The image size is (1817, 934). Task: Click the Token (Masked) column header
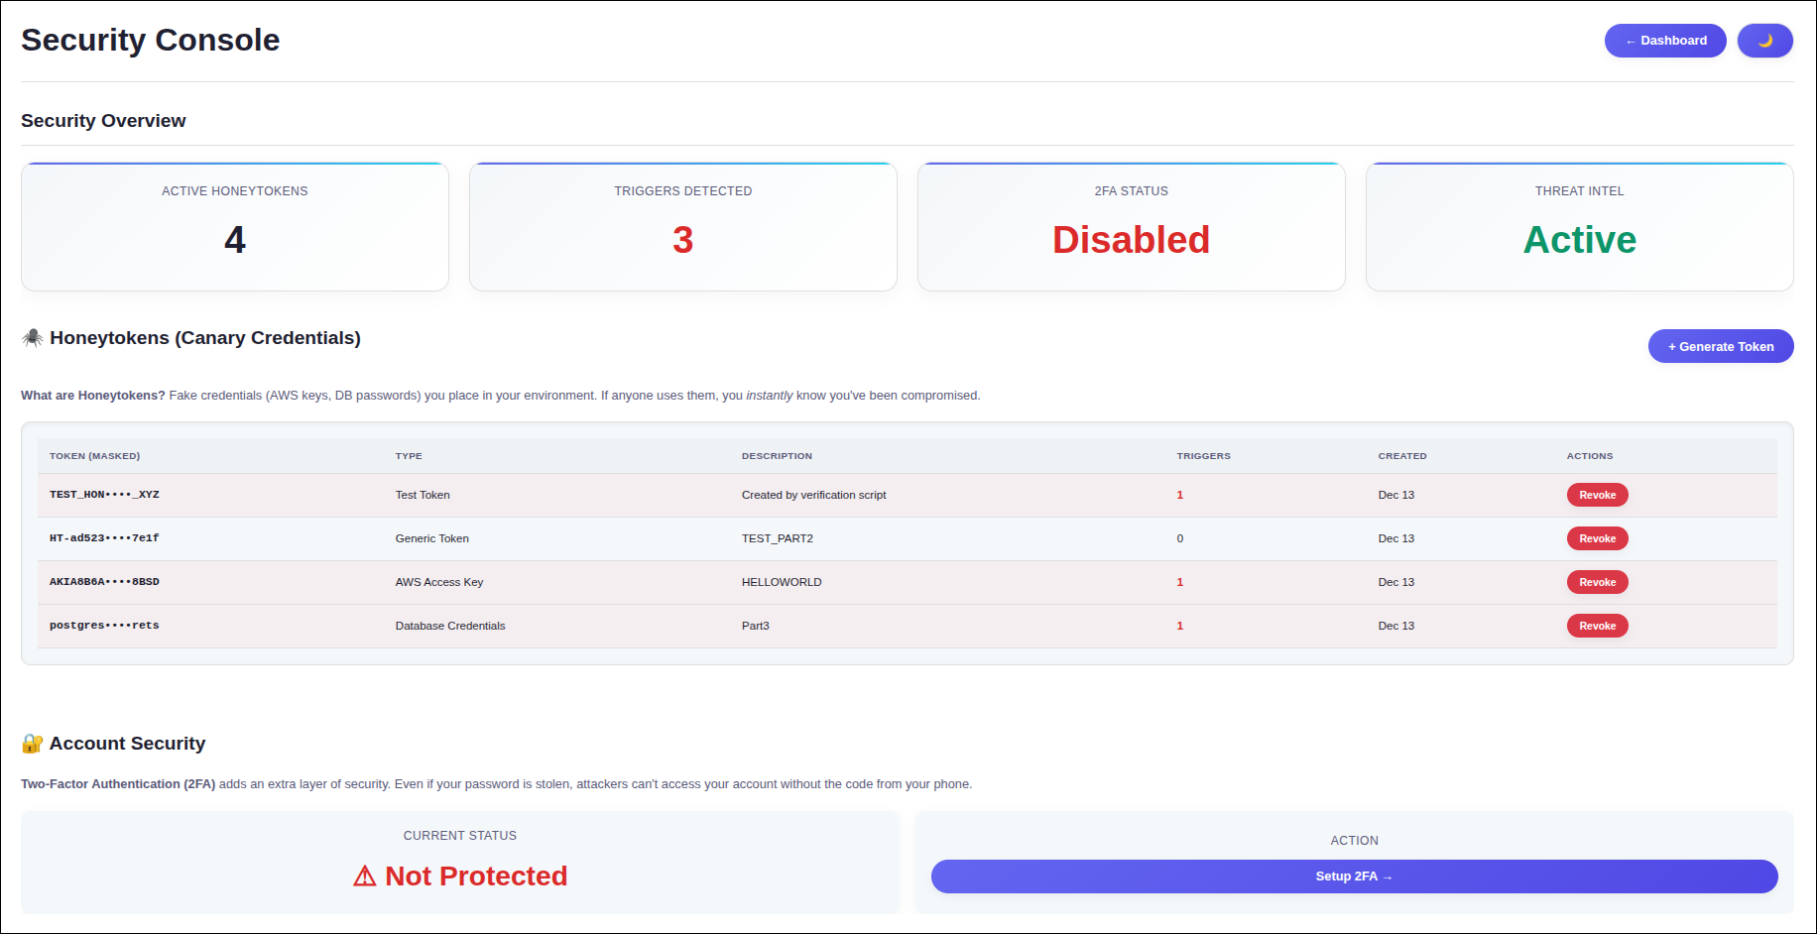95,456
